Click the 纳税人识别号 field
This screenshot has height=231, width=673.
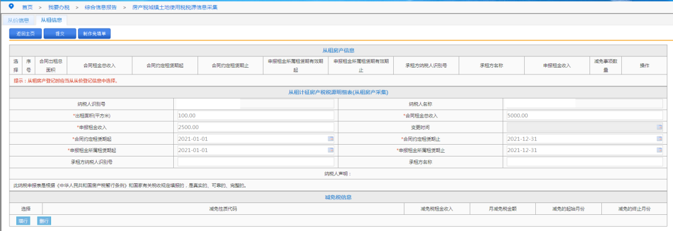coord(256,104)
